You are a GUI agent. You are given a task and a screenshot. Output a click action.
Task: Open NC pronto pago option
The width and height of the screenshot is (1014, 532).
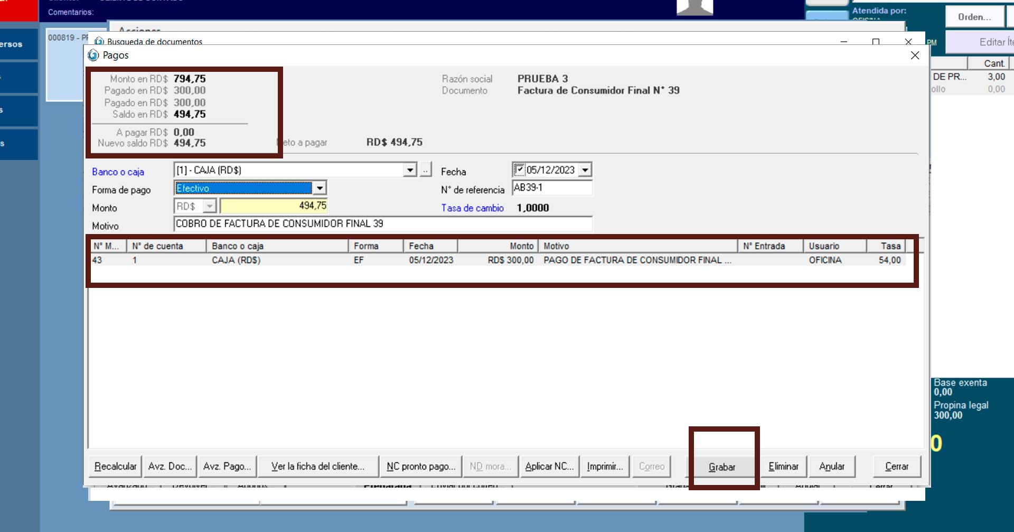coord(420,466)
